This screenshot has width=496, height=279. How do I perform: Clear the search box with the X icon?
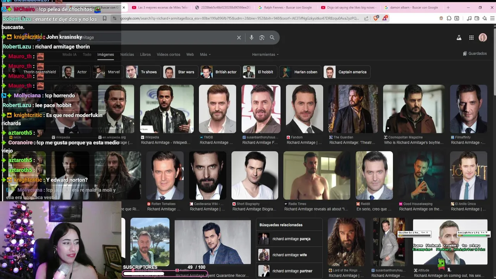(239, 38)
